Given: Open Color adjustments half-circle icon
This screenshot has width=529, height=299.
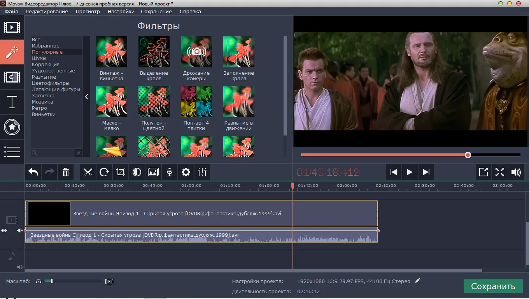Looking at the screenshot, I should (137, 172).
